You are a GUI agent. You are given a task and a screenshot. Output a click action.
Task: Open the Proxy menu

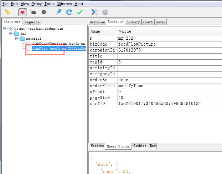coord(37,4)
